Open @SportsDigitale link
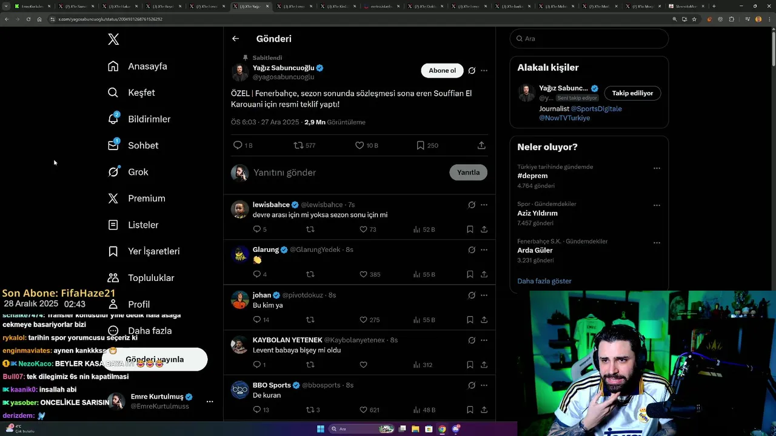This screenshot has height=436, width=776. click(x=597, y=108)
